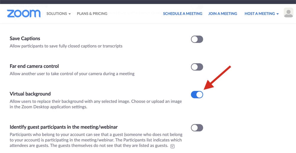
Task: Click the Identify guest participants heading
Action: [64, 127]
